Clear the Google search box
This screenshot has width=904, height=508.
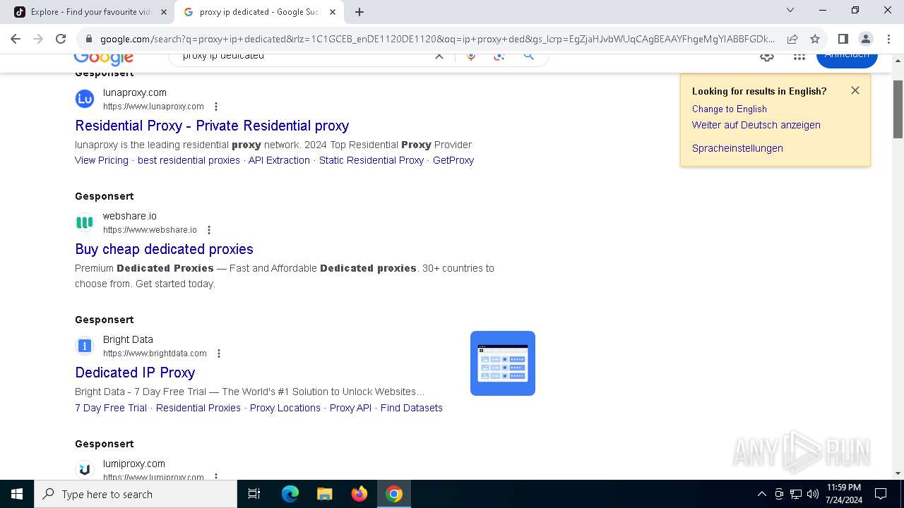pyautogui.click(x=439, y=56)
